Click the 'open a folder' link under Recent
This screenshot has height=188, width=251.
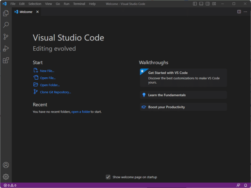pos(81,112)
